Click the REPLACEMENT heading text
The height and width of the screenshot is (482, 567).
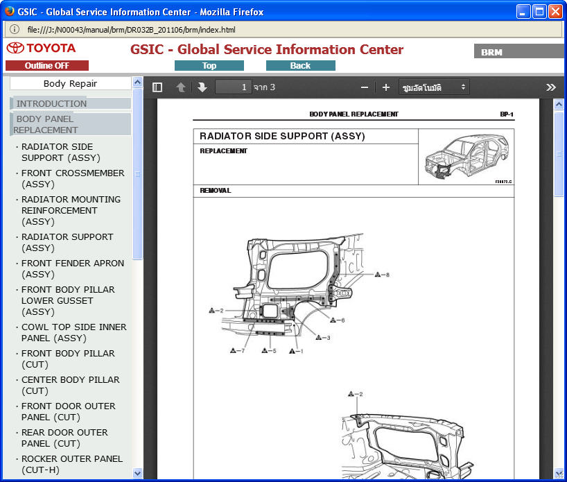(x=223, y=151)
